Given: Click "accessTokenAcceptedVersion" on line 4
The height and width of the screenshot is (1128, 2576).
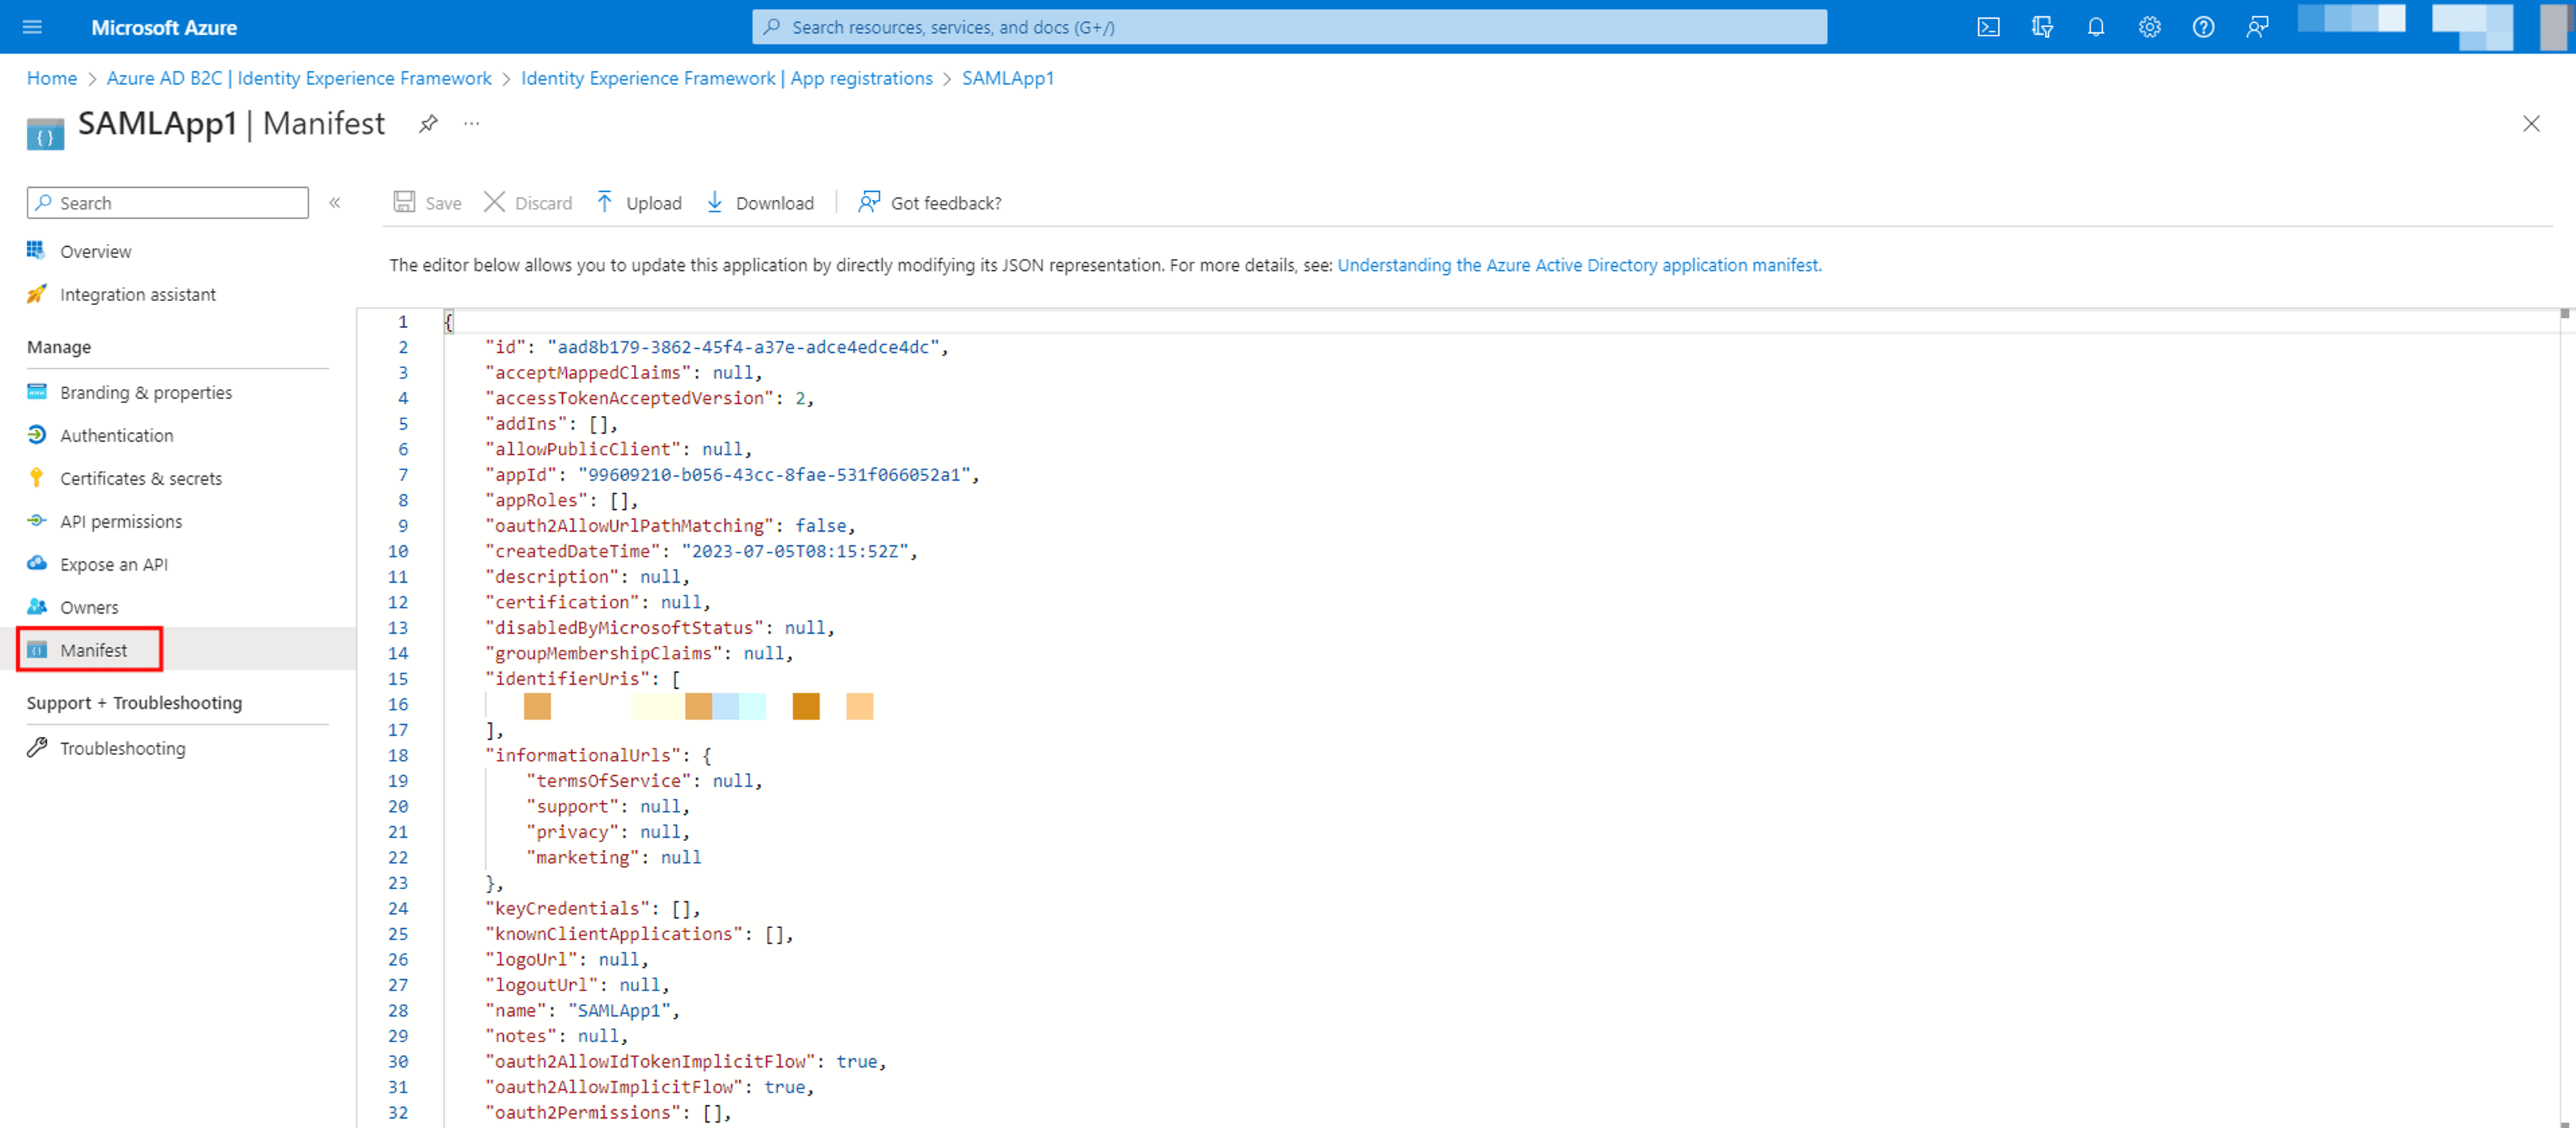Looking at the screenshot, I should tap(630, 398).
